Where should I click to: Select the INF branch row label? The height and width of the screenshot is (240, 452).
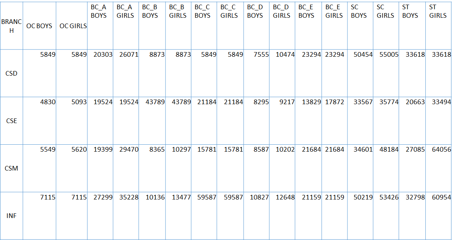point(12,216)
